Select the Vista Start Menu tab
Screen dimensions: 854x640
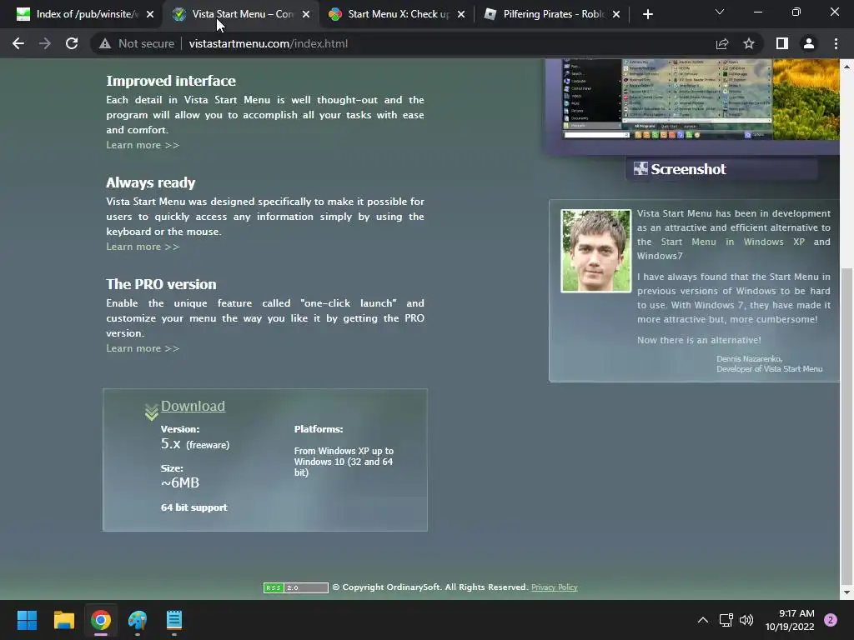click(241, 14)
